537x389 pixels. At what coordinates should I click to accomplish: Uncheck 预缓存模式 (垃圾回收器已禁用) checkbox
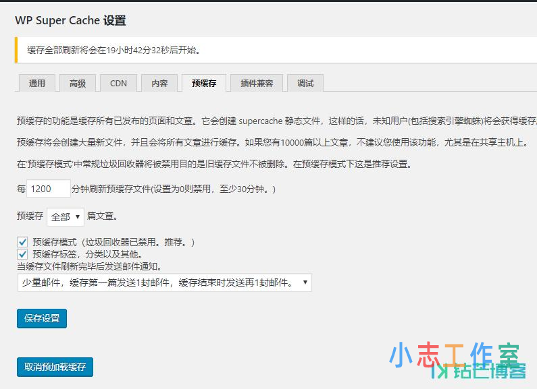(22, 242)
